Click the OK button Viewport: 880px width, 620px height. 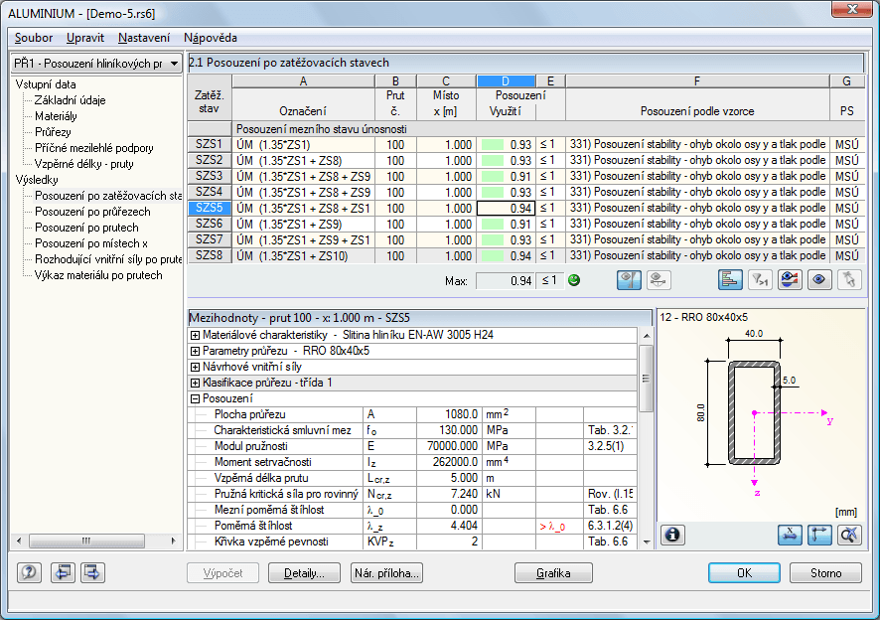click(x=744, y=573)
